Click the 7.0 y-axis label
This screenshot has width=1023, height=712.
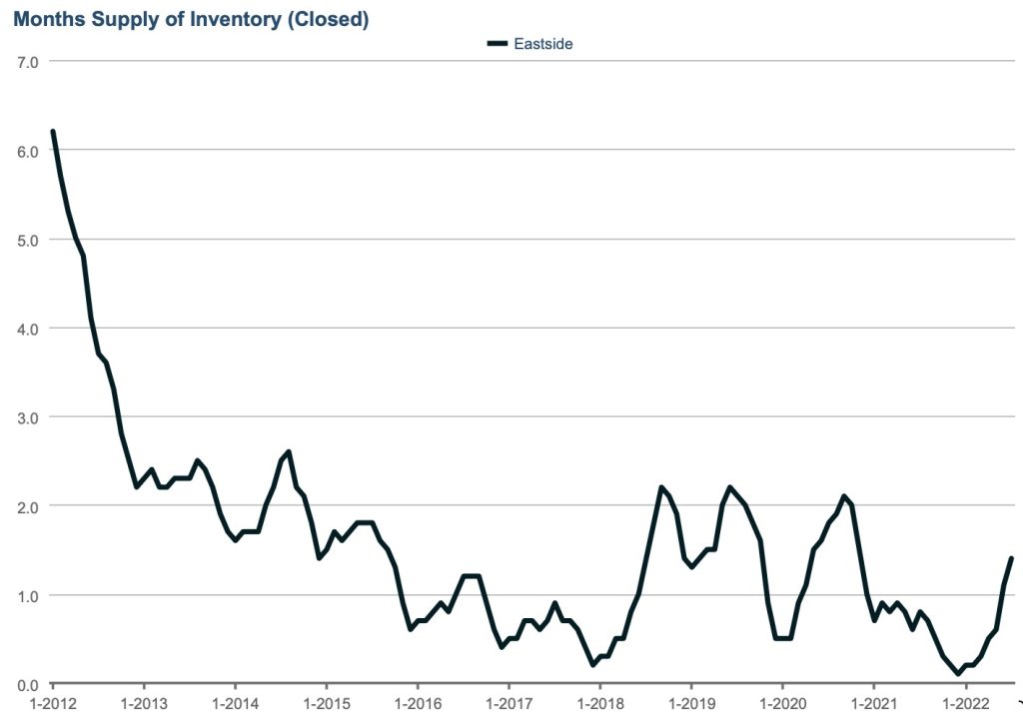[x=27, y=61]
